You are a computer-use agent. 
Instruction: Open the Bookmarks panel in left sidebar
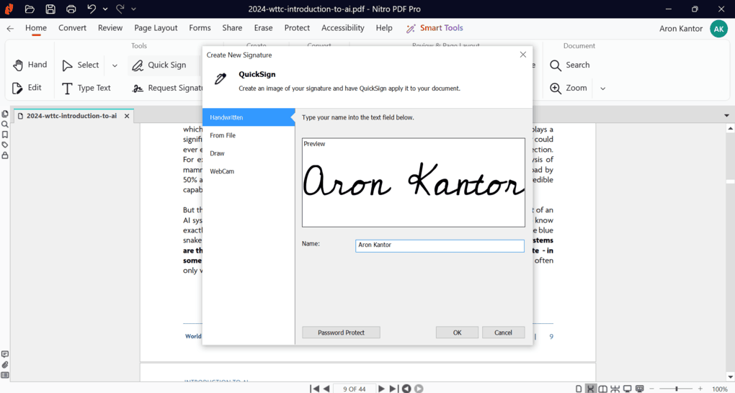[x=5, y=135]
